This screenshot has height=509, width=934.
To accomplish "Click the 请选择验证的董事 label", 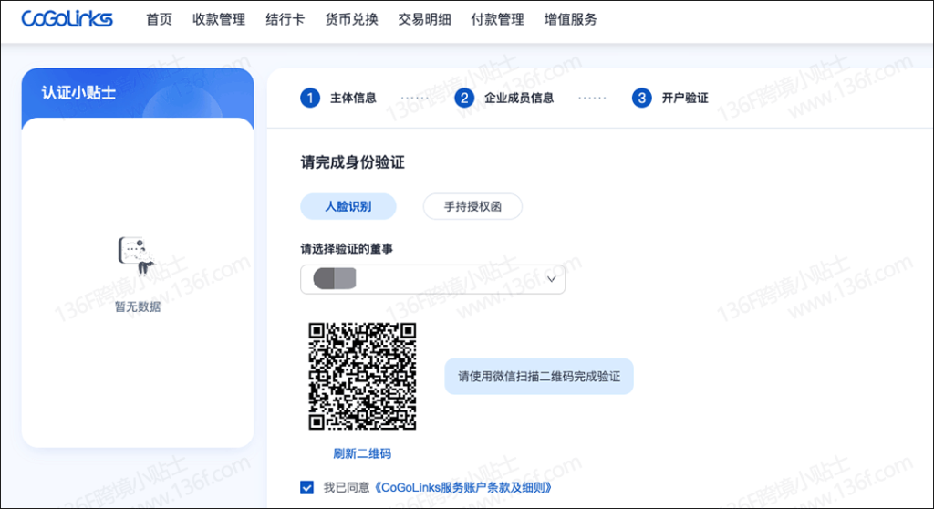I will 347,249.
